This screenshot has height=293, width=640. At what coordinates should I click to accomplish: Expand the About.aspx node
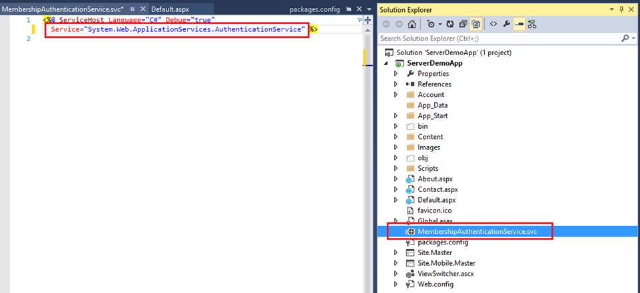(396, 179)
